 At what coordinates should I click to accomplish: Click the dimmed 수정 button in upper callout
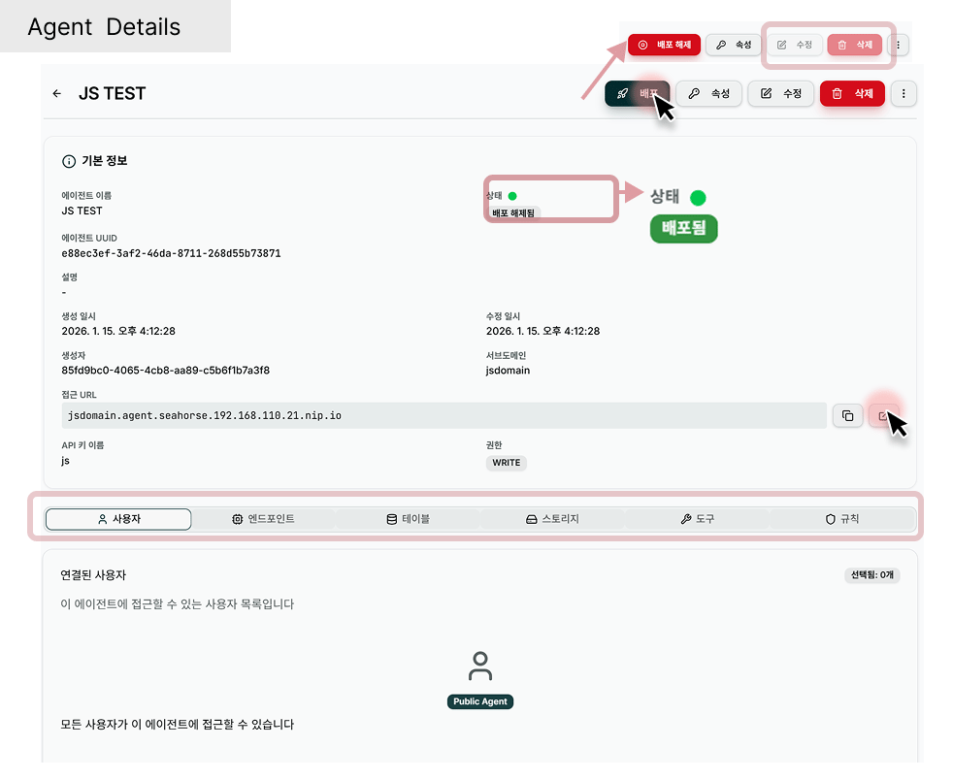pyautogui.click(x=795, y=45)
